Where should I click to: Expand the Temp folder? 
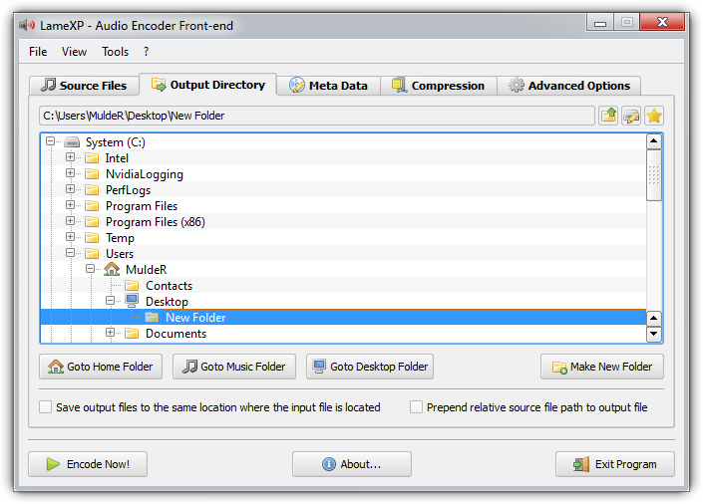[x=70, y=236]
